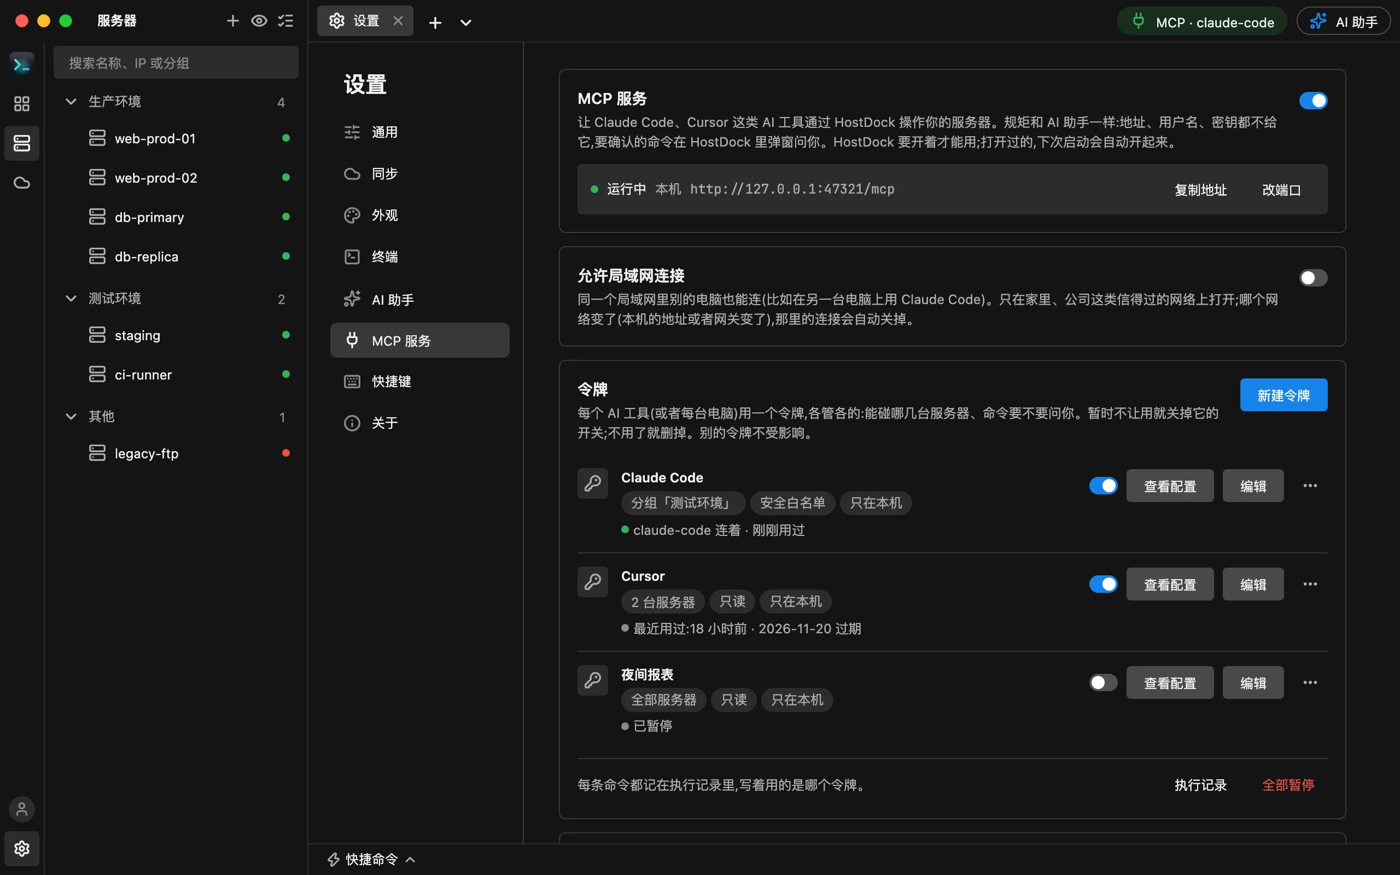
Task: Open a new tab with plus icon
Action: [435, 22]
